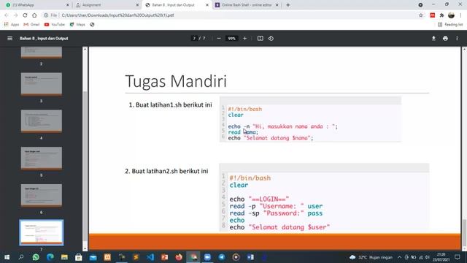Open the browser home page

tap(34, 15)
